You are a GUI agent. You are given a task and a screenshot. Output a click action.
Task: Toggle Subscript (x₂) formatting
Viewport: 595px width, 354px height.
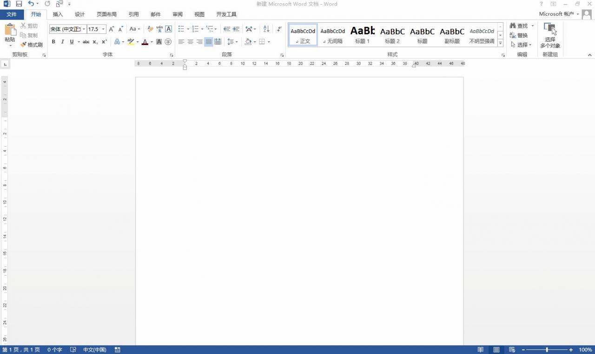click(x=95, y=42)
